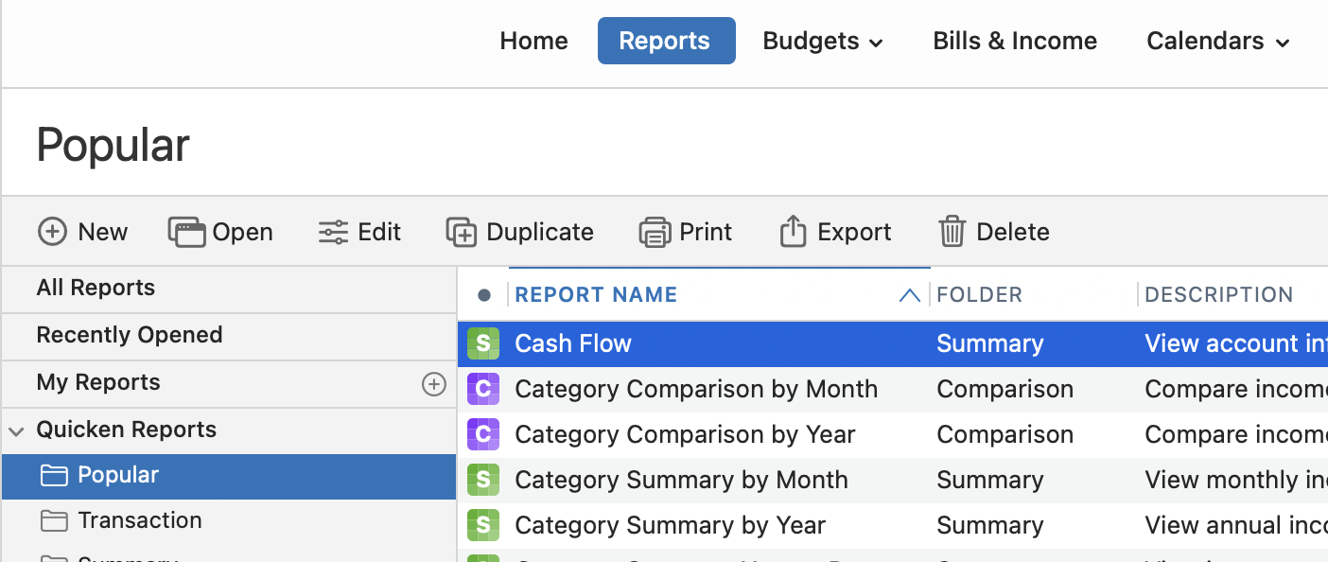The image size is (1328, 562).
Task: Click the Duplicate report icon
Action: (461, 232)
